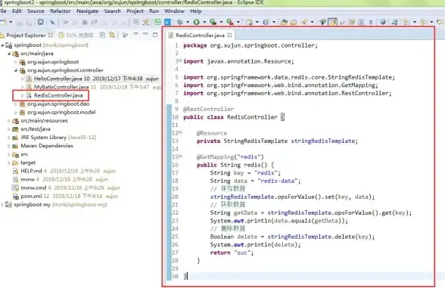Click on 'return "suc";' code line
This screenshot has width=445, height=288.
click(232, 252)
